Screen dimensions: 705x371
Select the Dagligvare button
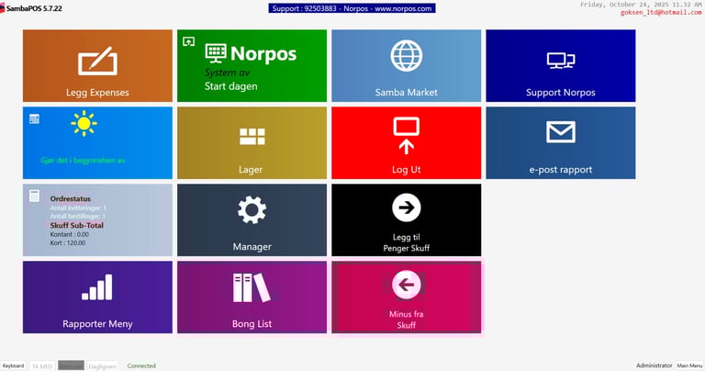[x=102, y=366]
